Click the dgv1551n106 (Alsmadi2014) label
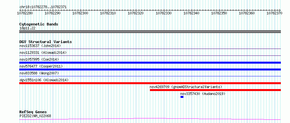The width and height of the screenshot is (290, 123). (44, 80)
